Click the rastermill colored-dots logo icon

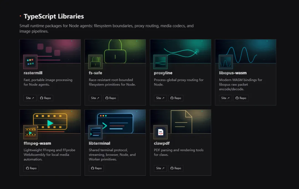point(30,62)
